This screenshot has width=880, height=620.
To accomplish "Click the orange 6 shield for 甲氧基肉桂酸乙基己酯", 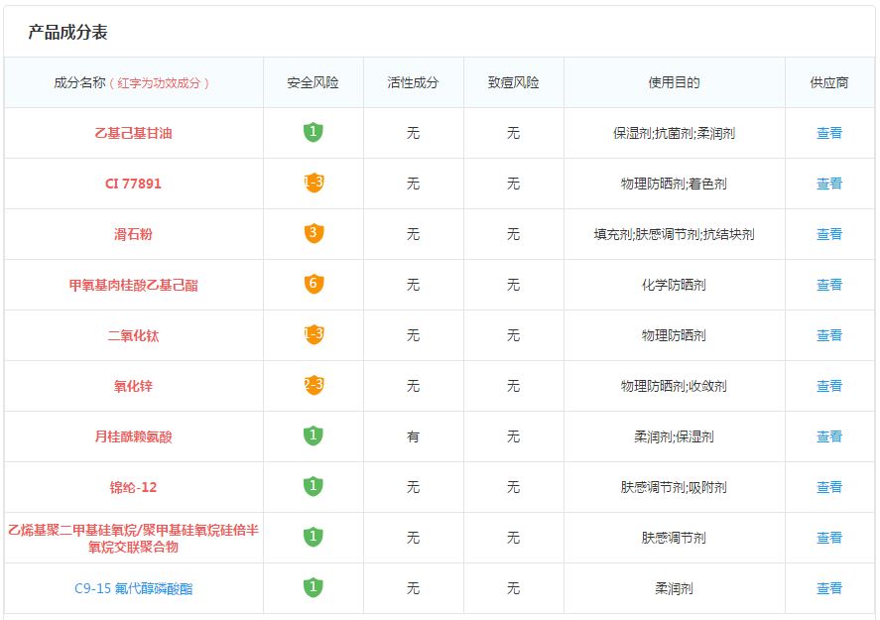I will (314, 284).
